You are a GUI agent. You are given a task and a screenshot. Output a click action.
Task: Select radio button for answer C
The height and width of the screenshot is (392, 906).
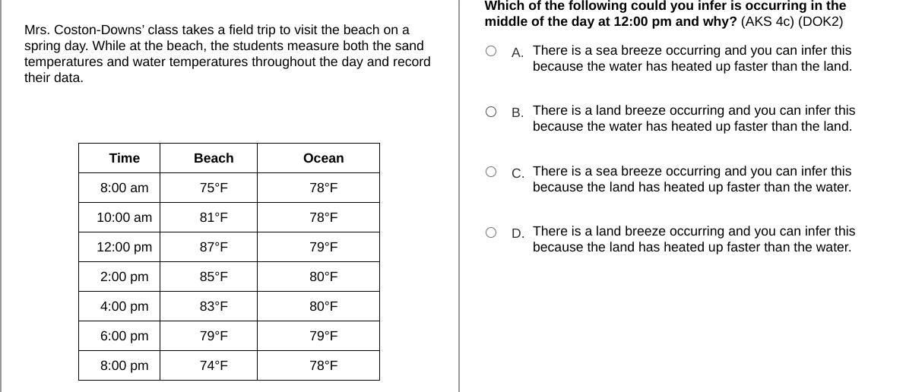(490, 172)
